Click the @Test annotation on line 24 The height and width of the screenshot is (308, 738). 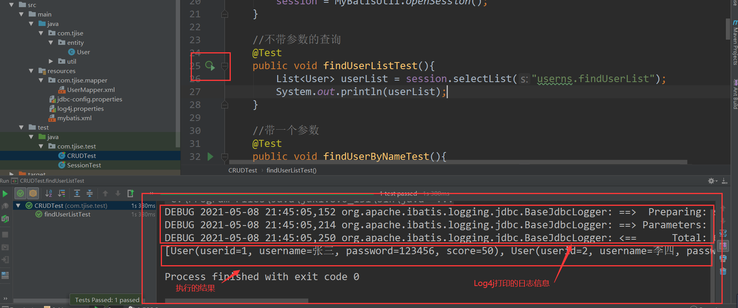coord(267,53)
